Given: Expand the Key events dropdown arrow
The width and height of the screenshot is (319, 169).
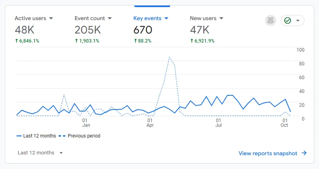Looking at the screenshot, I should pos(166,19).
